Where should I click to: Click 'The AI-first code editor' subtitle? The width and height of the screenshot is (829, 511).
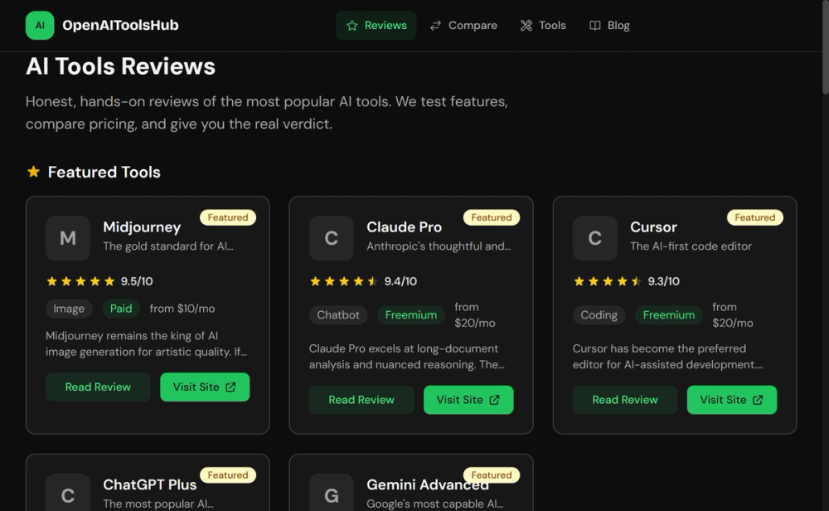pyautogui.click(x=691, y=246)
